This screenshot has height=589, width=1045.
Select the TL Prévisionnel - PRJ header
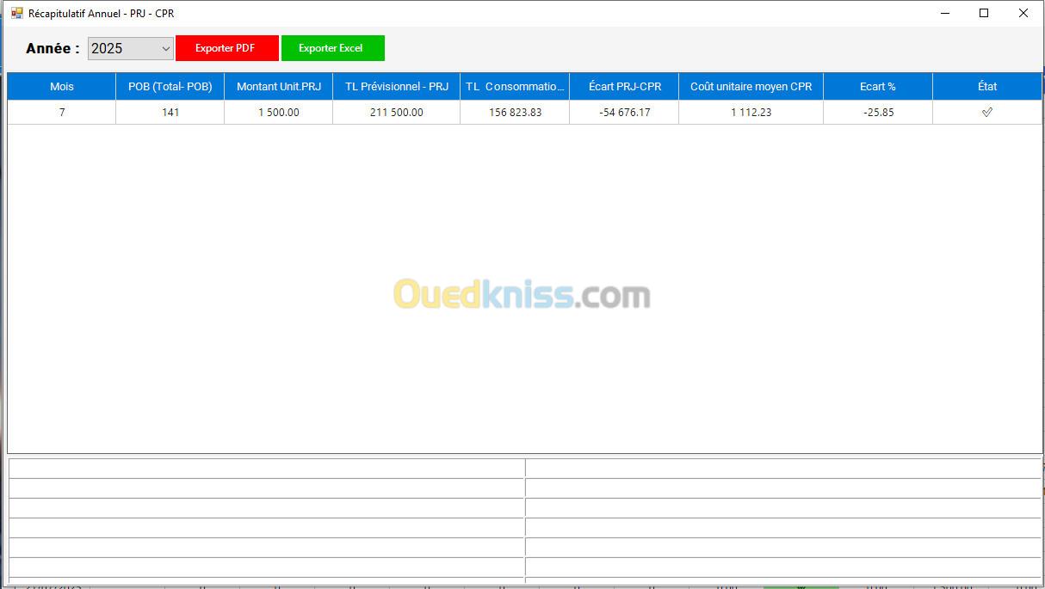click(396, 87)
